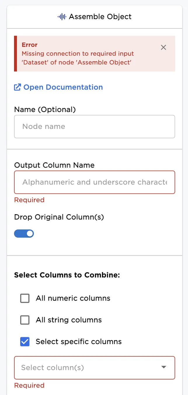Uncheck Select specific columns
This screenshot has width=188, height=395.
25,341
